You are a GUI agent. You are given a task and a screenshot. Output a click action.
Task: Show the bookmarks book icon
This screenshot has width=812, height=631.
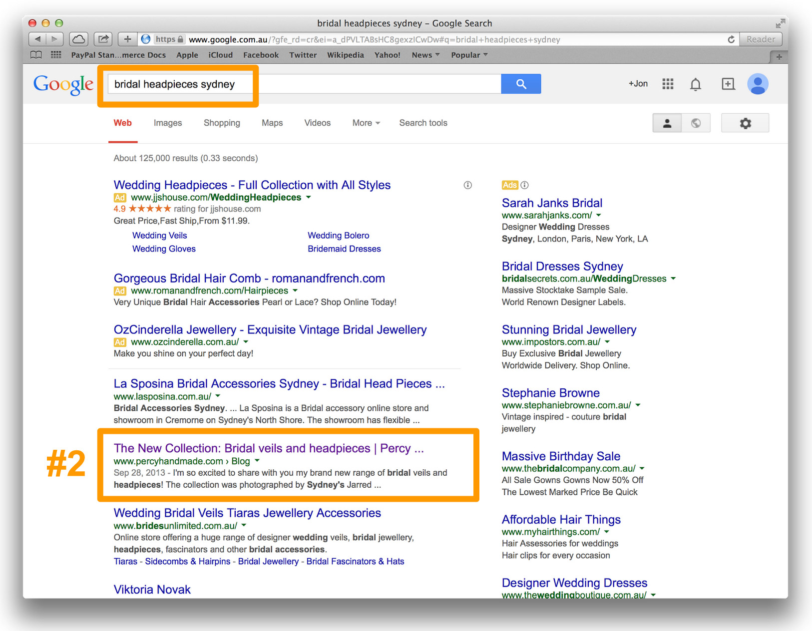click(x=36, y=55)
